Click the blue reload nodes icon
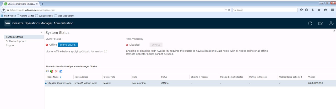 [61, 71]
